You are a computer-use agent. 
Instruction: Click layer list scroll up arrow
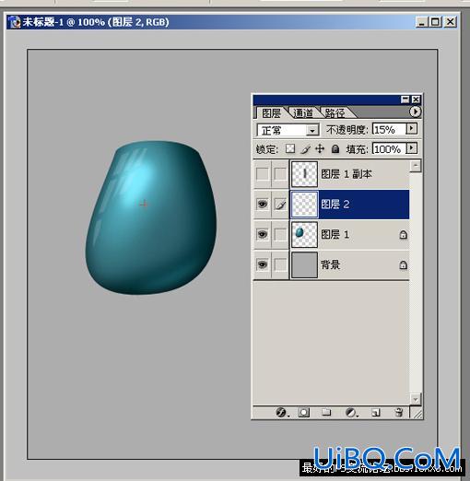pyautogui.click(x=416, y=166)
